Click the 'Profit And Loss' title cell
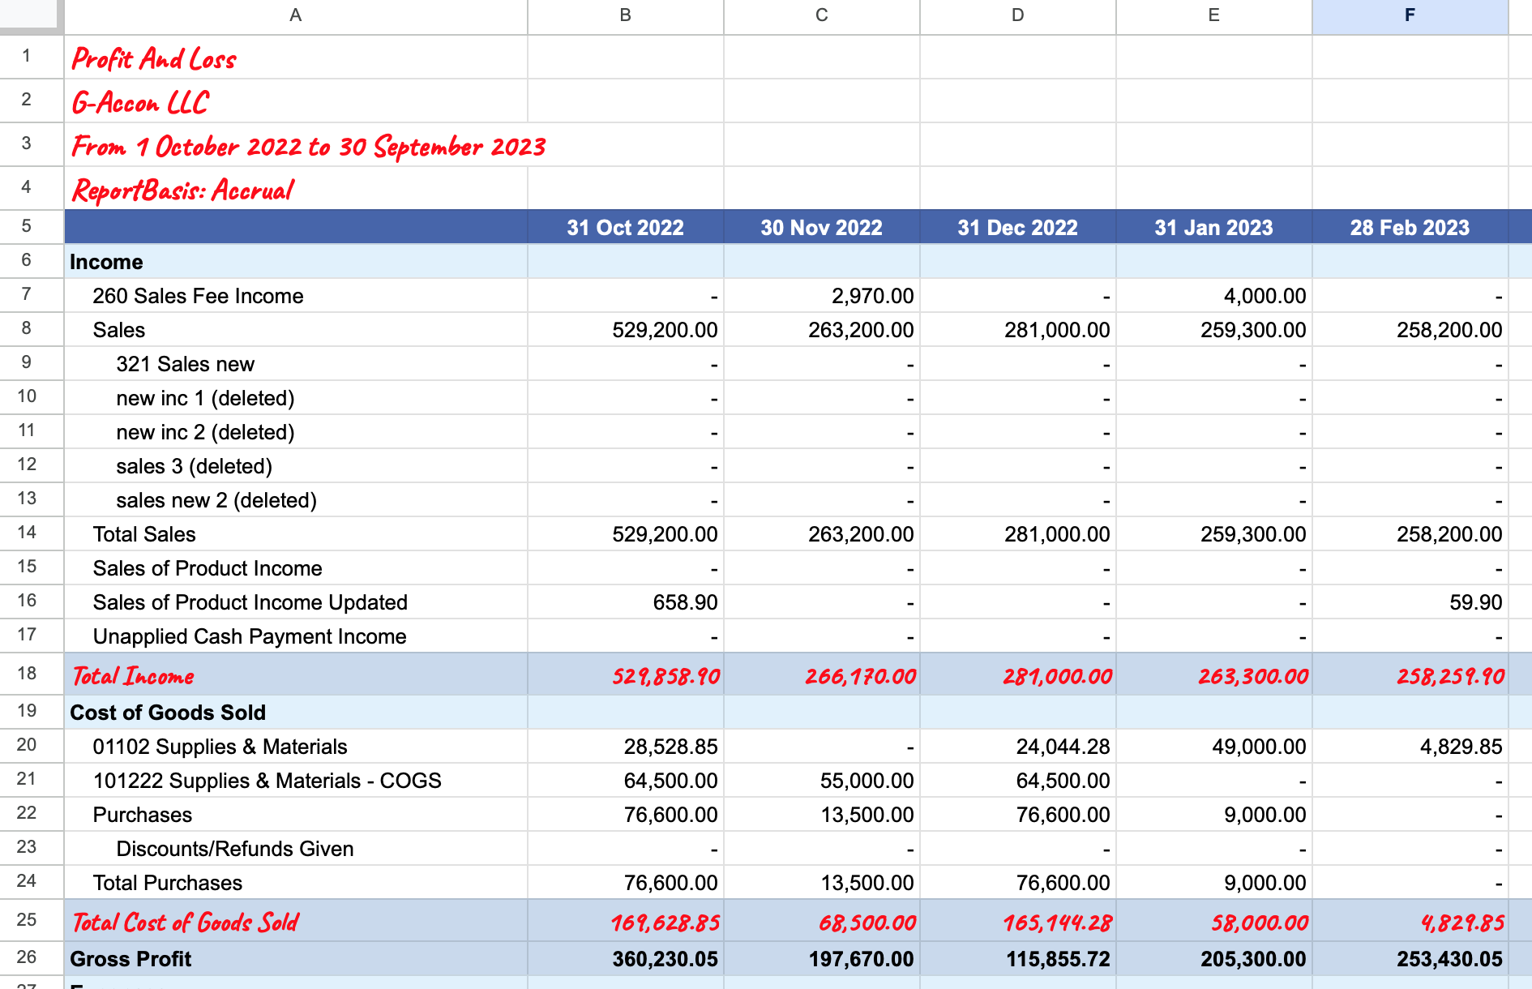The image size is (1532, 989). [x=296, y=58]
